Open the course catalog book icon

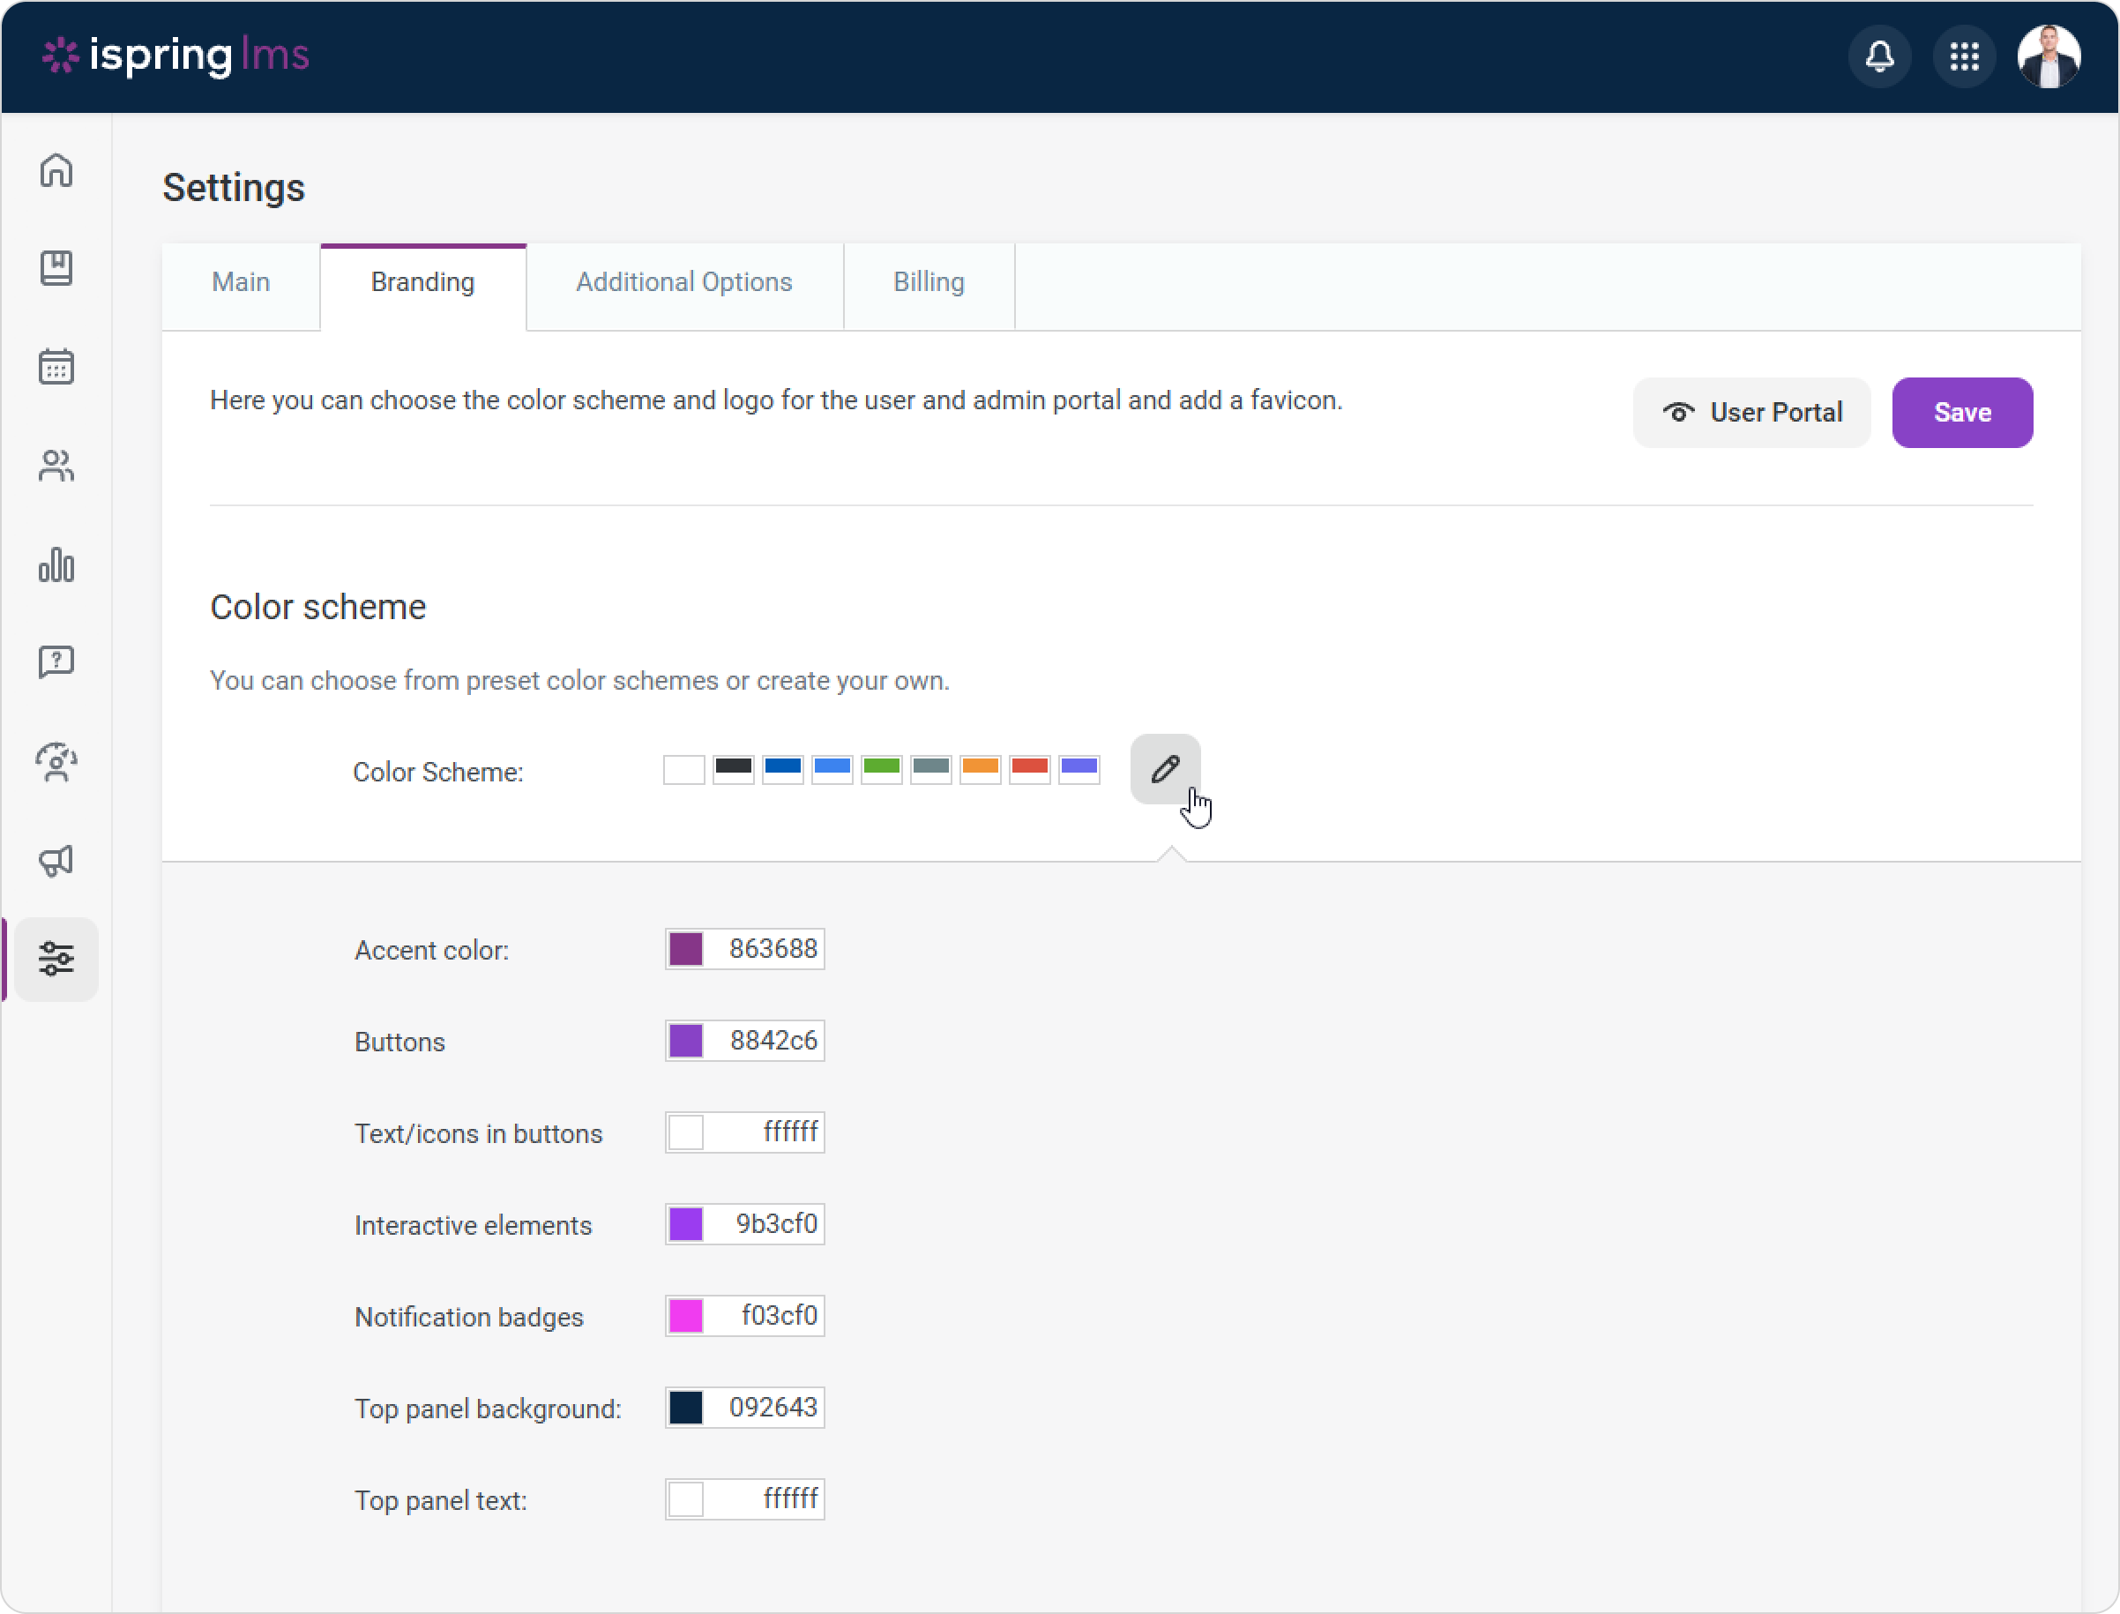click(56, 268)
